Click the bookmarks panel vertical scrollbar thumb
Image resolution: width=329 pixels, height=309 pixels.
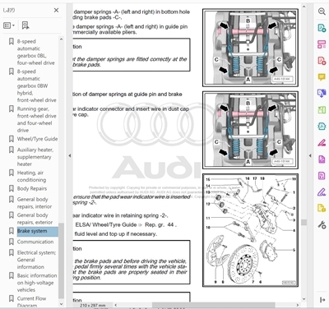pos(61,261)
